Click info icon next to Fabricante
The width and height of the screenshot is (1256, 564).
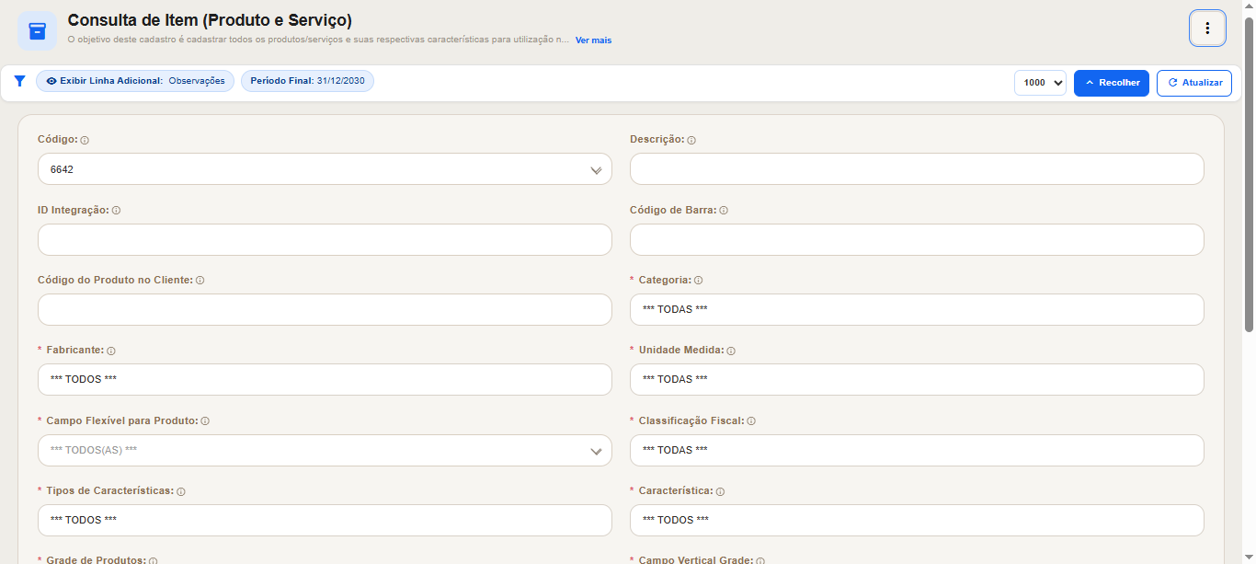110,351
